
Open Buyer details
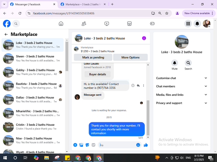(98, 74)
